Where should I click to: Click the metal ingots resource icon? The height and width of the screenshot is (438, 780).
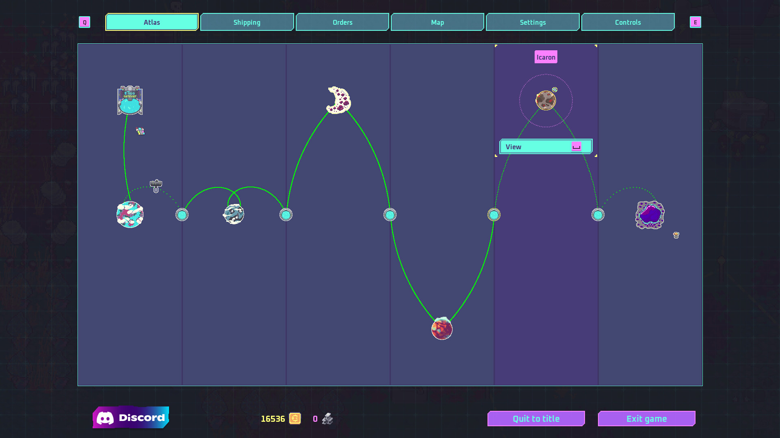pos(327,419)
